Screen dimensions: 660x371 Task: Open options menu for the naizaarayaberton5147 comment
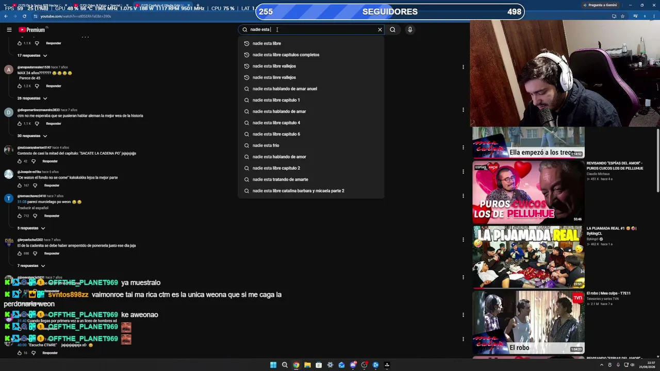(463, 147)
